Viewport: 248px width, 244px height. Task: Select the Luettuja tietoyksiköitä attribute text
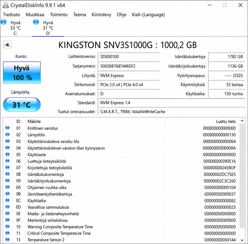pos(47,161)
